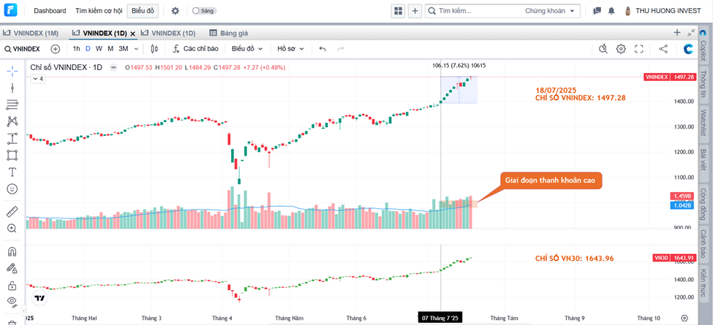Open the quick search lightning icon

(603, 49)
